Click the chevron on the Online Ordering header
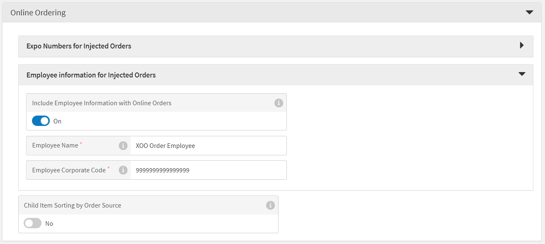 [x=529, y=12]
